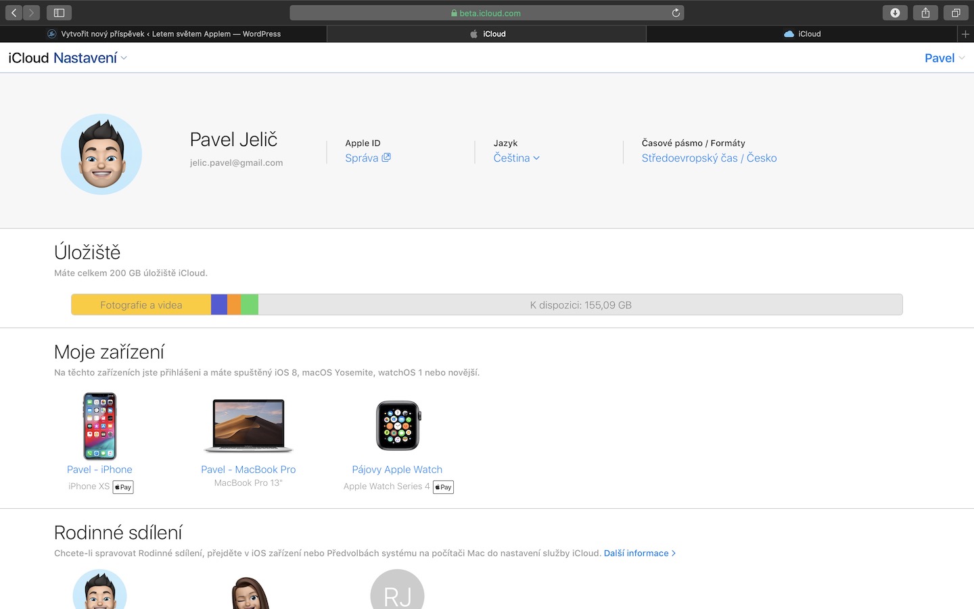
Task: Show all tabs overview button
Action: pyautogui.click(x=956, y=13)
